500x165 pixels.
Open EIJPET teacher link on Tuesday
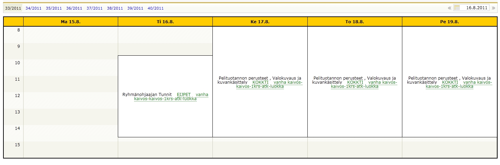[184, 95]
